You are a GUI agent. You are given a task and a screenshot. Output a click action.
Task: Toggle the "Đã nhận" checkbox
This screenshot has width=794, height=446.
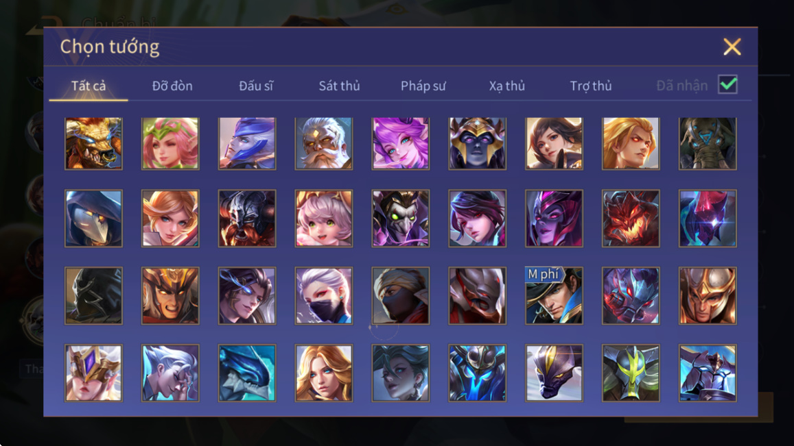pos(727,84)
